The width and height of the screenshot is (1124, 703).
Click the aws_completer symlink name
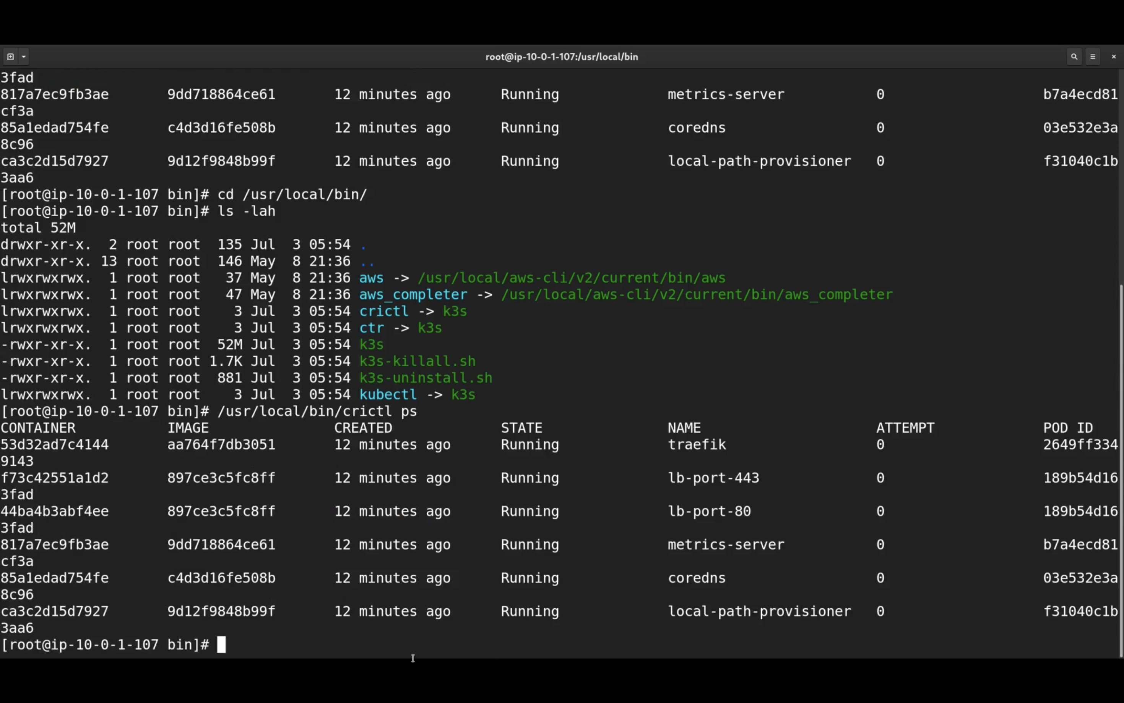click(x=413, y=295)
